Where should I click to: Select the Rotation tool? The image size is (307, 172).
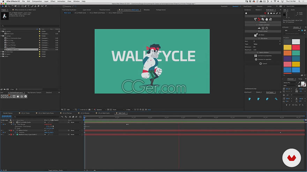(x=13, y=6)
